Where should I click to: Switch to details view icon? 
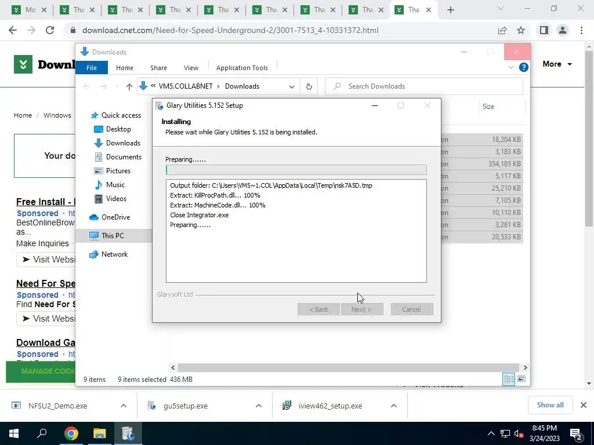[x=509, y=379]
